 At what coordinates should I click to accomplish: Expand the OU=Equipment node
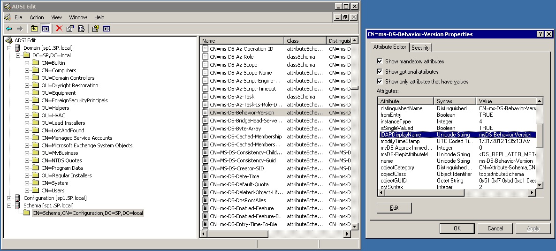pyautogui.click(x=27, y=93)
